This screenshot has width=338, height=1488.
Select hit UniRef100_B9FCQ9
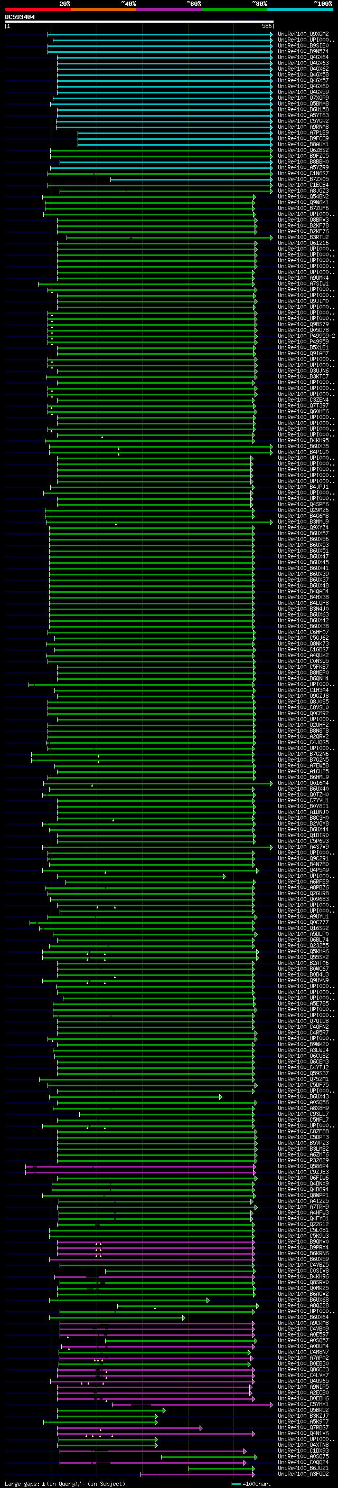click(x=303, y=139)
